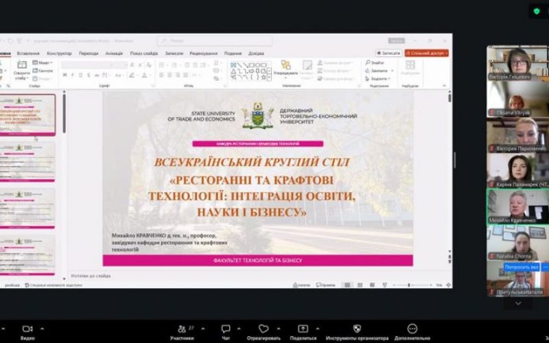Open the Вставлення ribbon tab
Viewport: 549px width, 343px height.
pyautogui.click(x=28, y=54)
